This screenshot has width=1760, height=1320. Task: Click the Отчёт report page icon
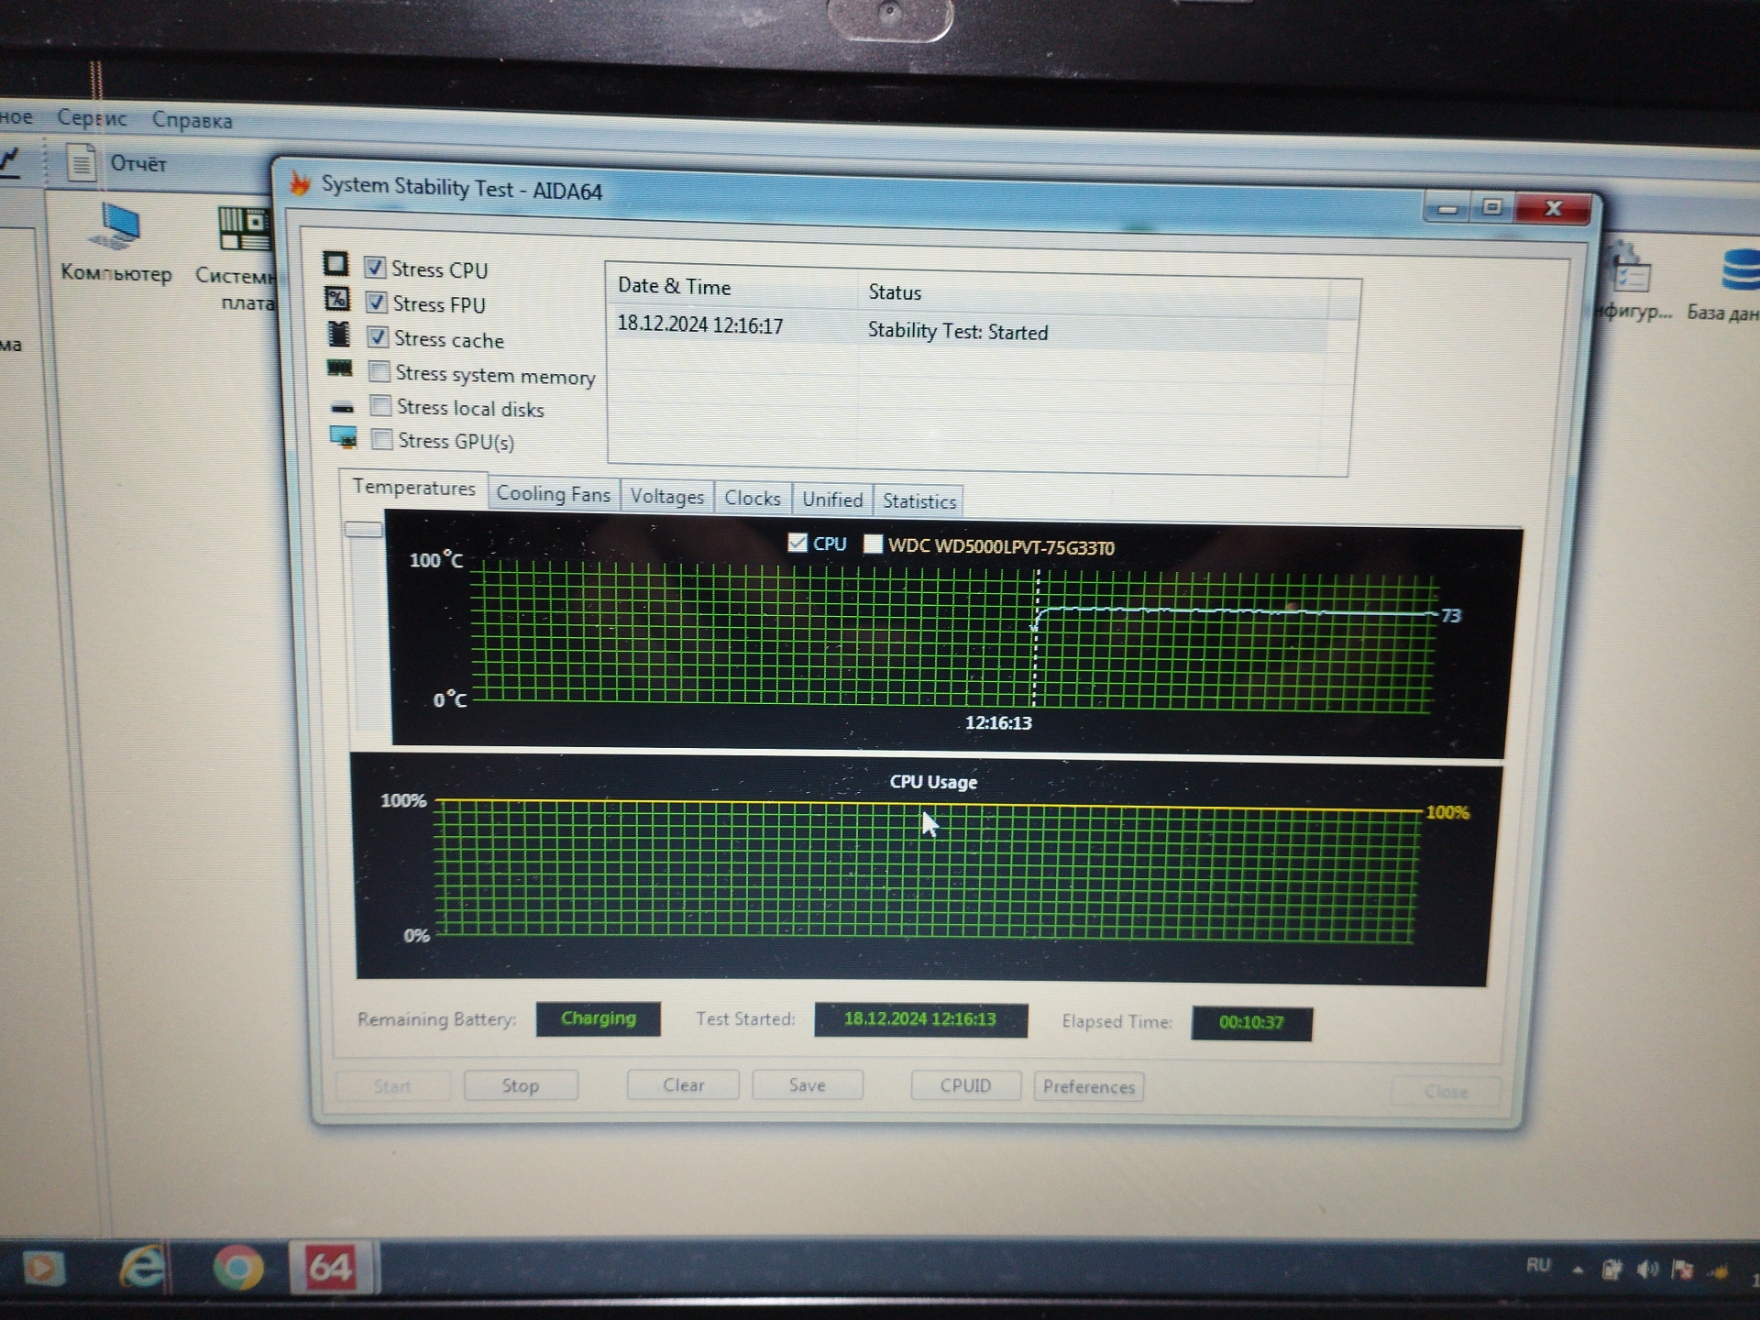(x=82, y=163)
